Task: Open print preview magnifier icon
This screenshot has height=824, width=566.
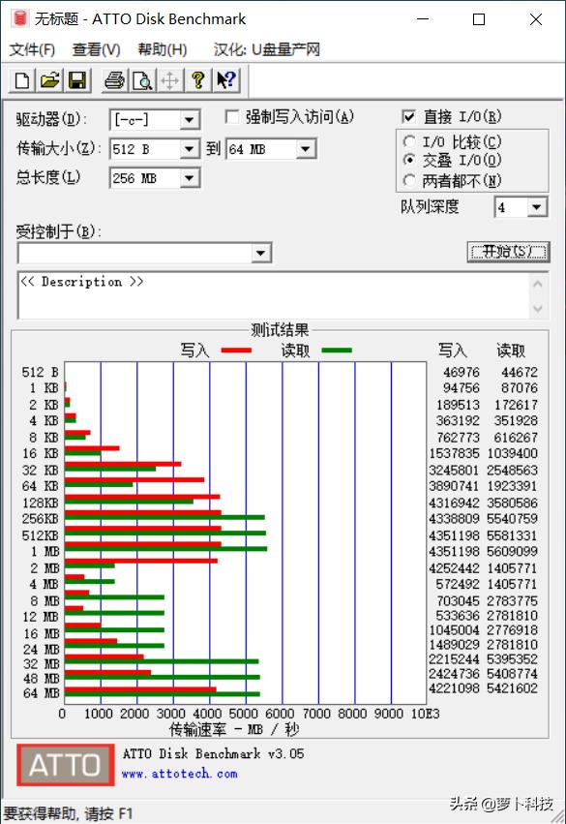Action: 142,80
